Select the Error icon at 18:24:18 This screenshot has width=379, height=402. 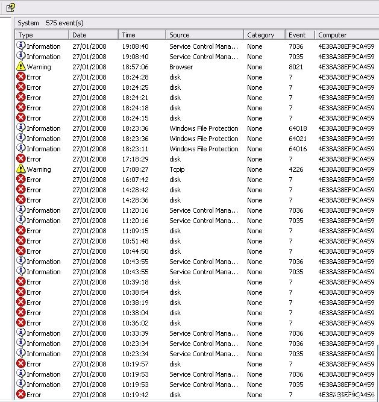pos(20,107)
